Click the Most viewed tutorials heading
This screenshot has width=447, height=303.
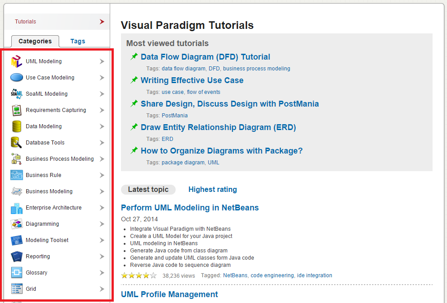(168, 43)
